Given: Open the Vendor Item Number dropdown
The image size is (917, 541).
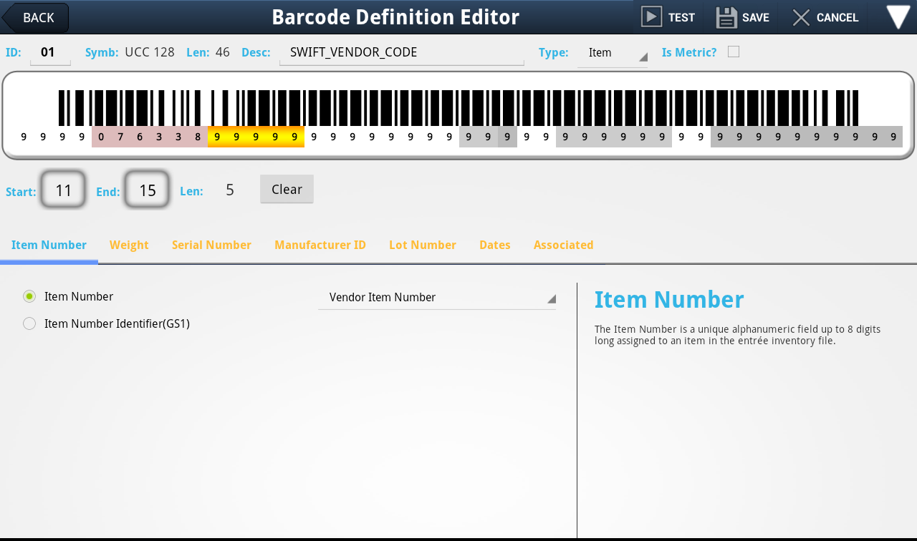Looking at the screenshot, I should click(437, 298).
